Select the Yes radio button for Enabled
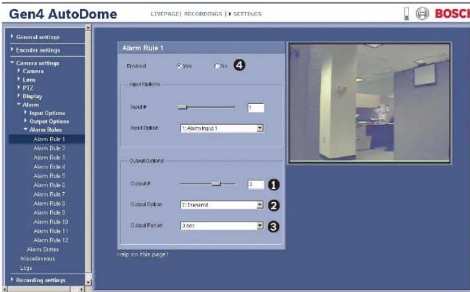470x292 pixels. click(x=179, y=66)
